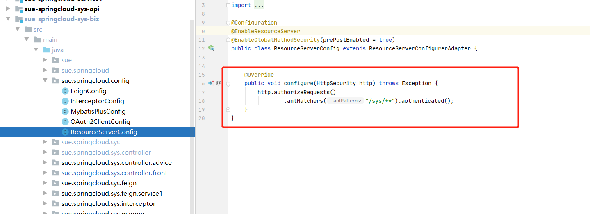Expand the sue.springcloud.sys.controller.front arrow
Viewport: 590px width, 214px height.
tap(45, 173)
